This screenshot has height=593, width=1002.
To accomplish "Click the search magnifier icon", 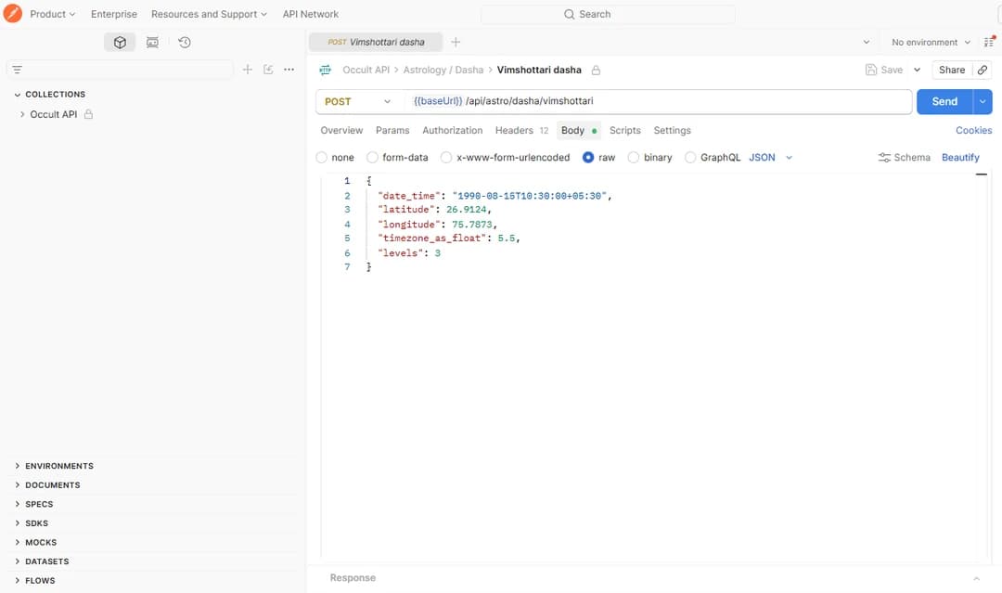I will tap(569, 14).
